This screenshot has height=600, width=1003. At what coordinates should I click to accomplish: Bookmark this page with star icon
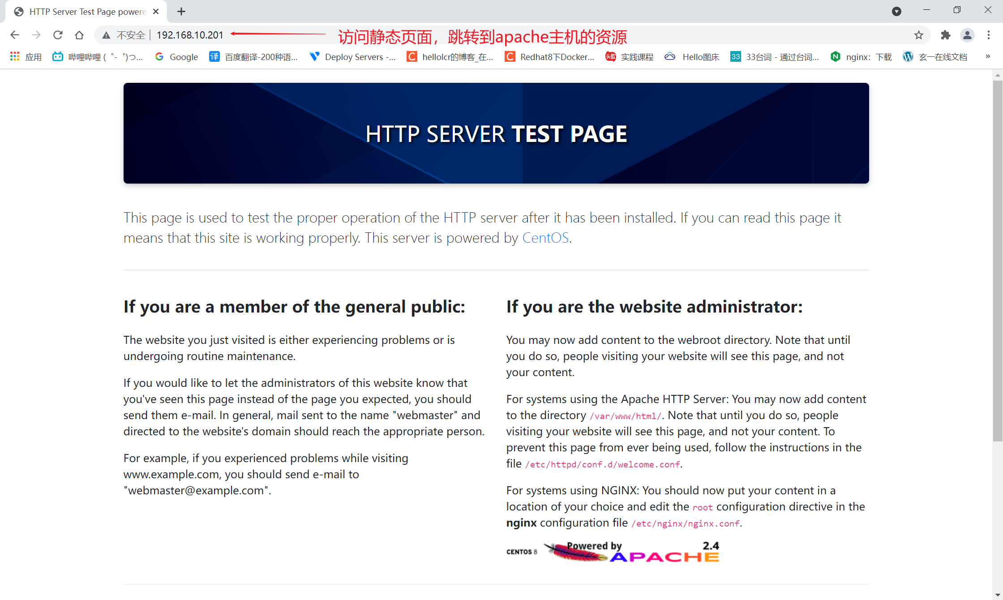[919, 35]
